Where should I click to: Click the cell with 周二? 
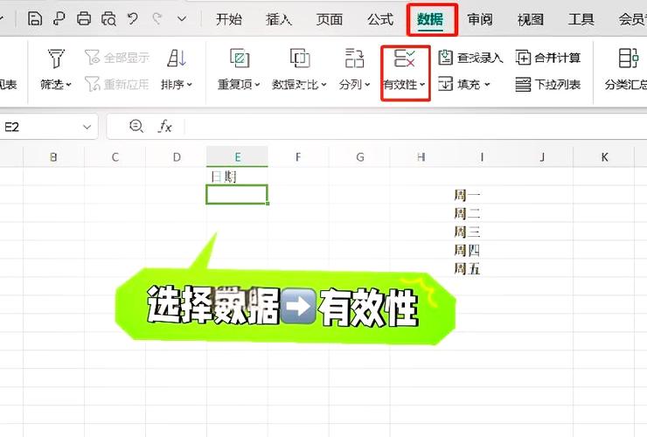tap(482, 213)
